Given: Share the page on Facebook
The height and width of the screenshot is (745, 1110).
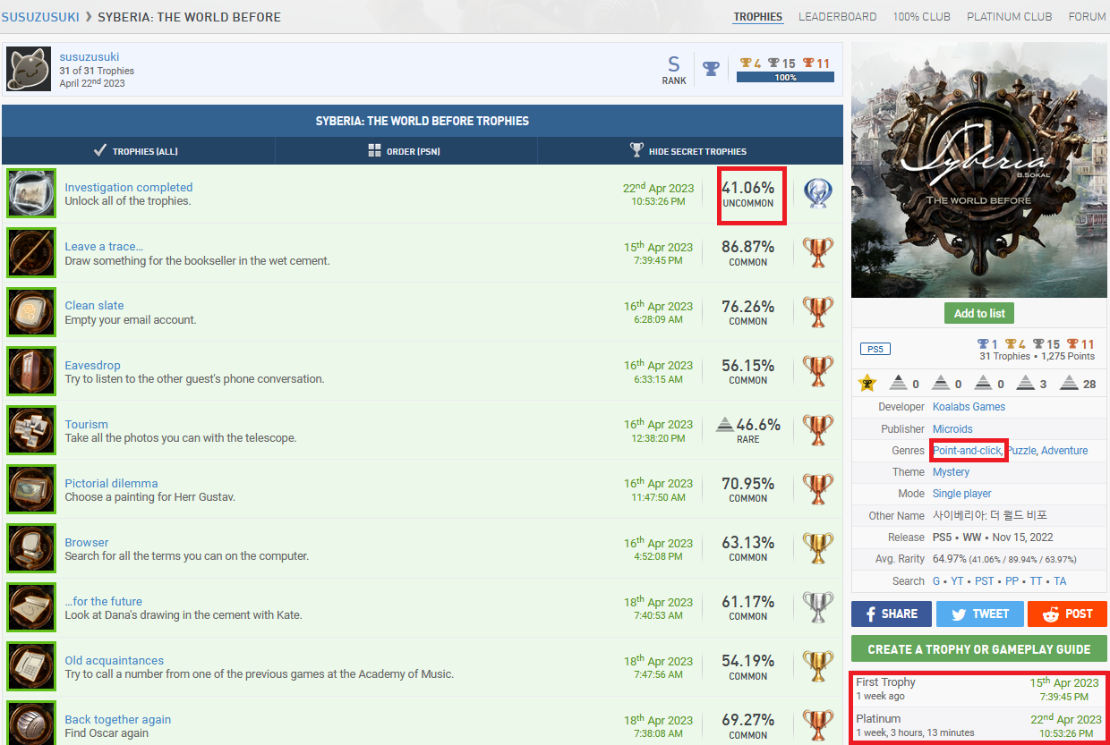Looking at the screenshot, I should pyautogui.click(x=890, y=614).
